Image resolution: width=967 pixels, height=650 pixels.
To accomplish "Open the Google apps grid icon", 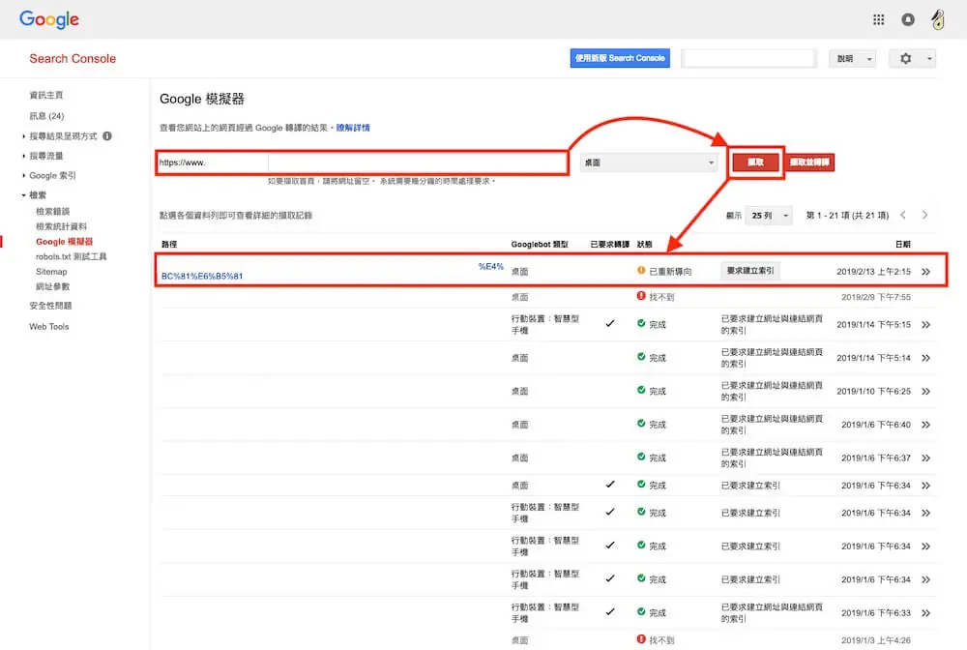I will click(x=878, y=19).
